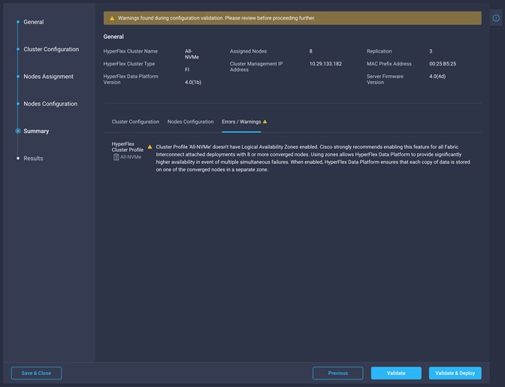Open the info icon at top right
This screenshot has width=505, height=387.
[x=496, y=18]
